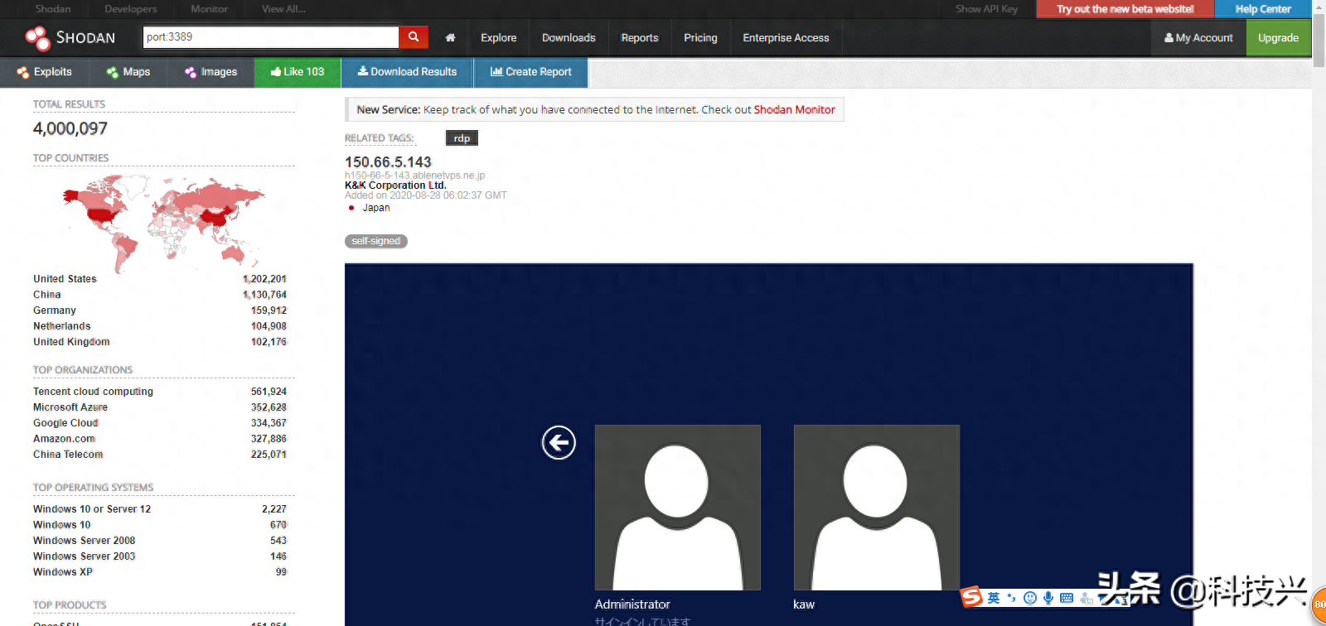This screenshot has height=626, width=1326.
Task: Filter by United Kingdom country
Action: pyautogui.click(x=71, y=342)
